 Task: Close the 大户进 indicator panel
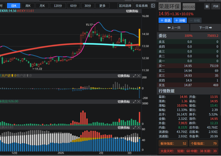click(139, 76)
